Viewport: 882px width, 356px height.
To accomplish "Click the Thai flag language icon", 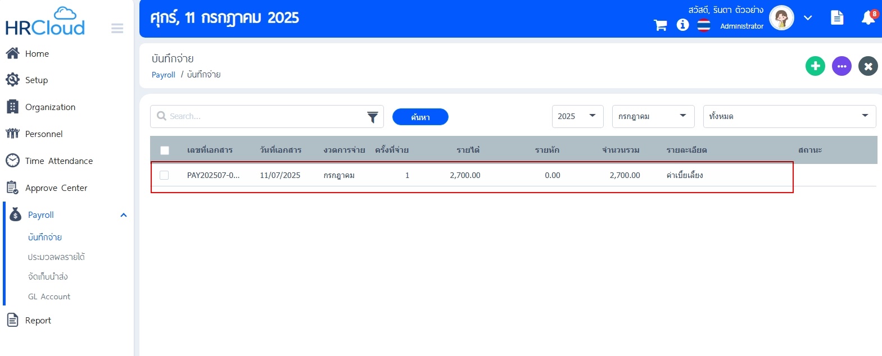I will click(704, 25).
